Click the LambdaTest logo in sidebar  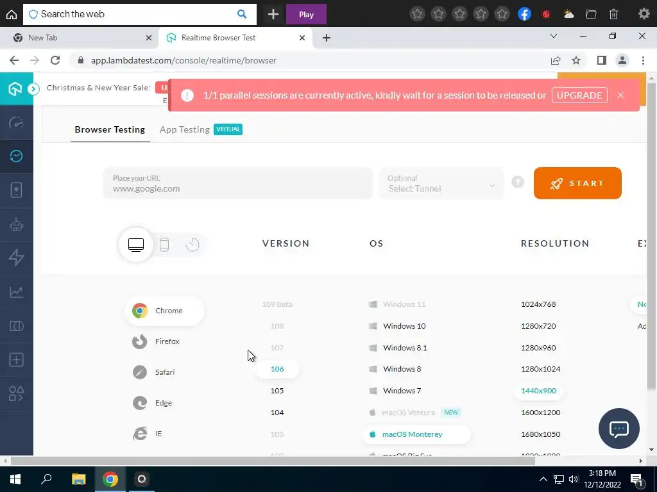coord(15,88)
